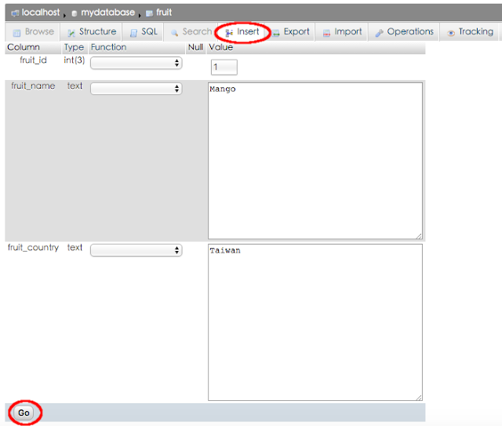The width and height of the screenshot is (502, 426).
Task: Click the Go button
Action: click(24, 413)
